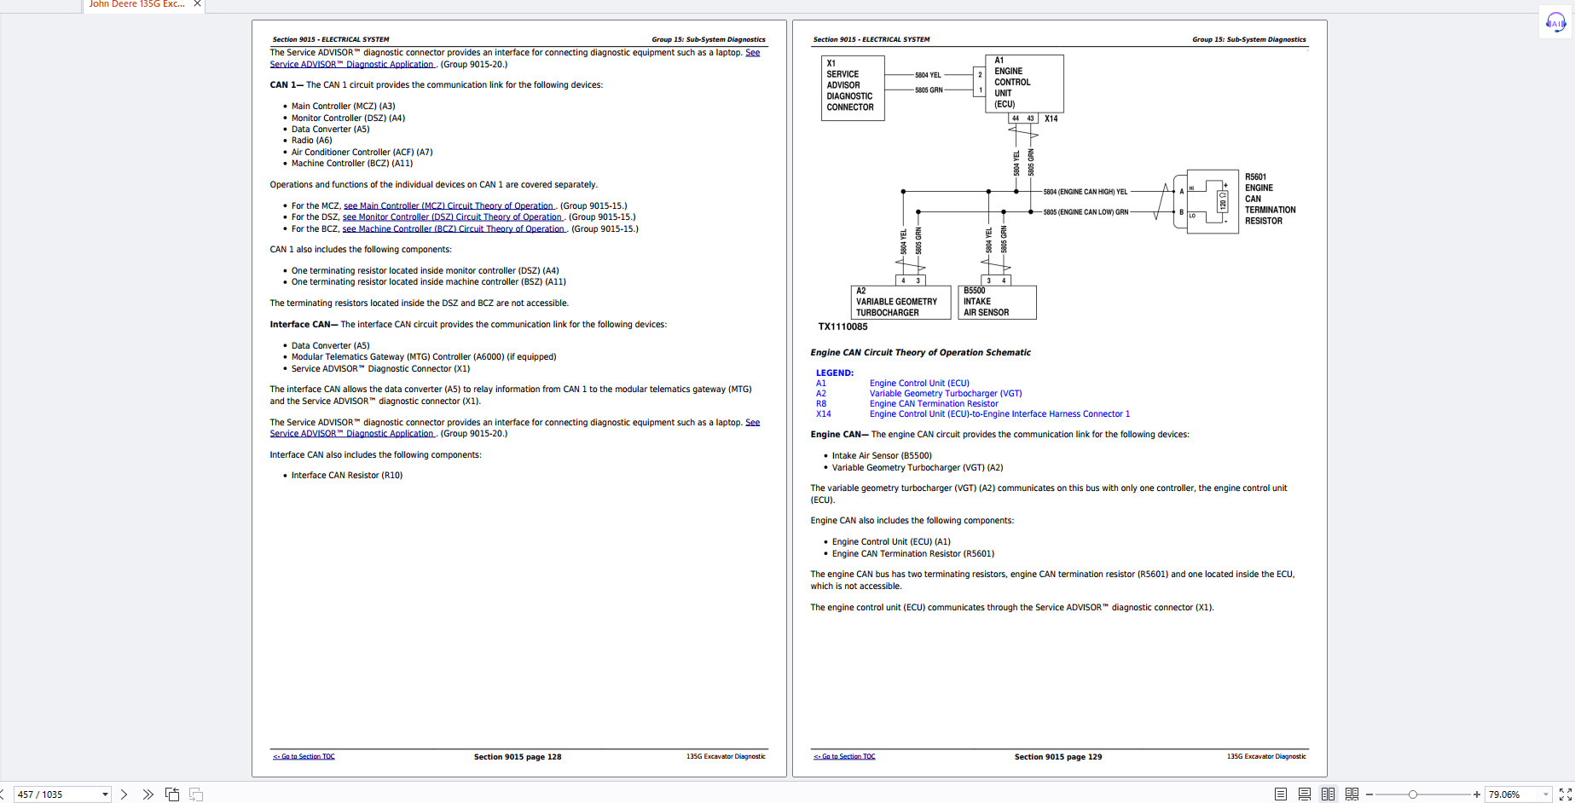Viewport: 1575px width, 803px height.
Task: Jump to last page double-arrow
Action: (148, 794)
